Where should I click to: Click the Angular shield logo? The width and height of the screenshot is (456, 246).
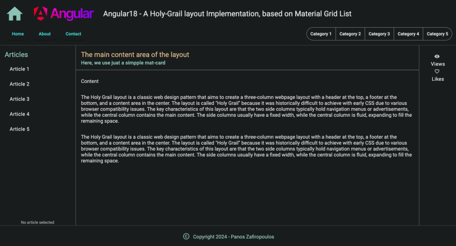[41, 13]
